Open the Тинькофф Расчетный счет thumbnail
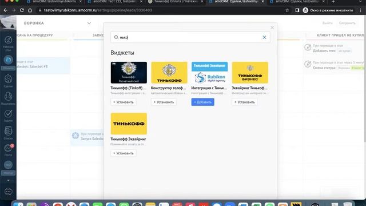The width and height of the screenshot is (366, 206). point(129,73)
